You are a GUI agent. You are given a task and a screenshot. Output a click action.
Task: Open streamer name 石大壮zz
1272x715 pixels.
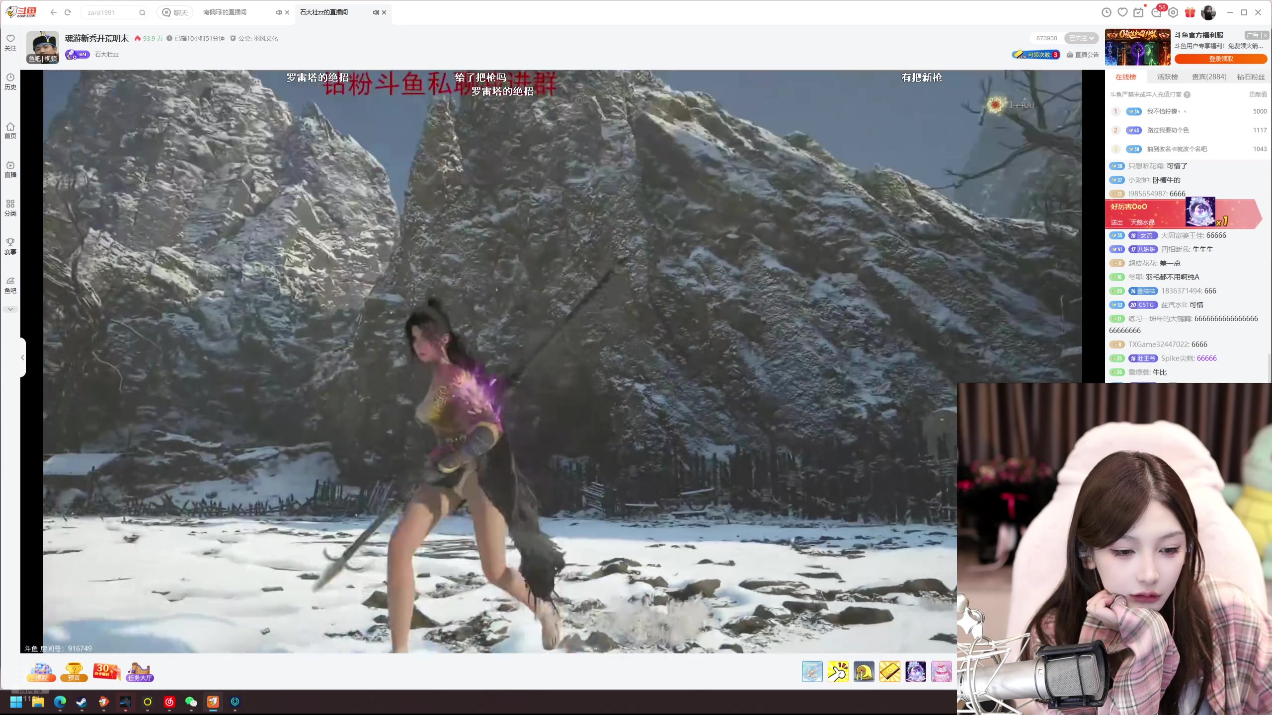[x=107, y=55]
